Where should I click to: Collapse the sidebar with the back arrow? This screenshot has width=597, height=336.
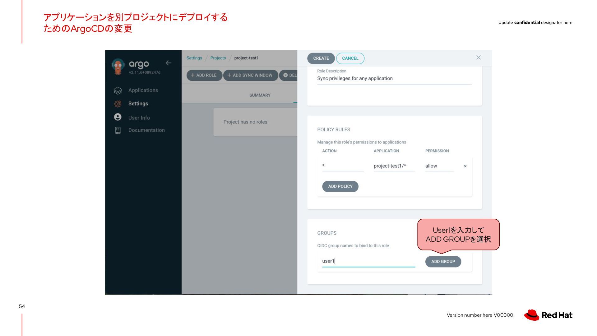point(169,63)
